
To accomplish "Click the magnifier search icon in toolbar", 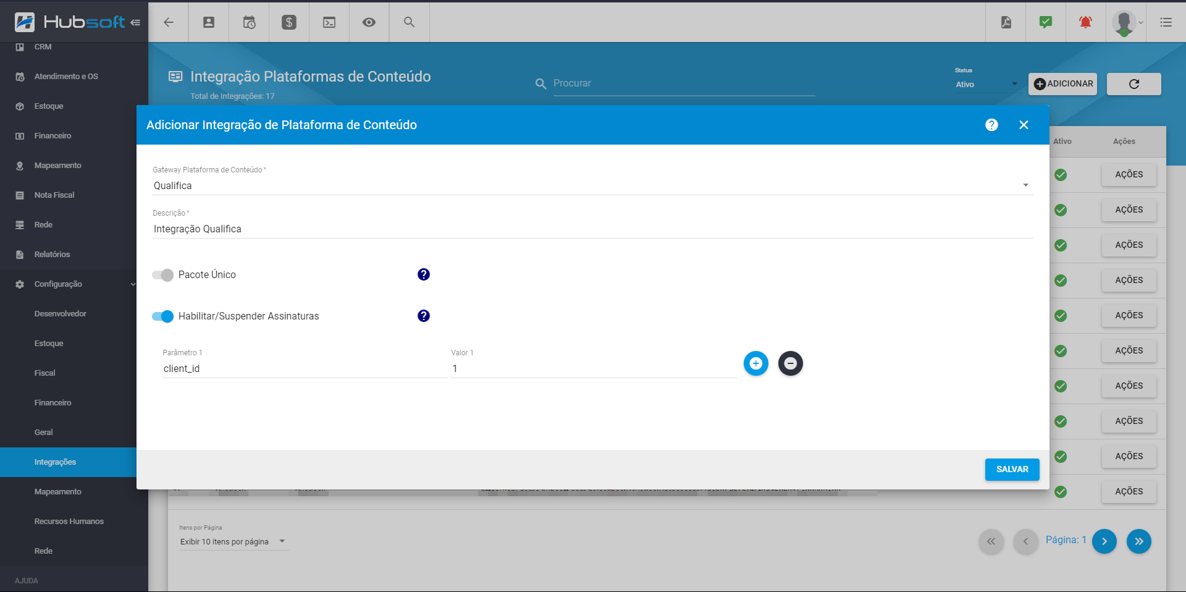I will [x=409, y=22].
